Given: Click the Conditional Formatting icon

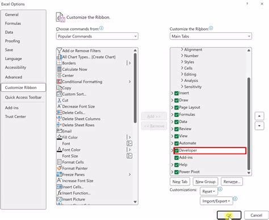Looking at the screenshot, I should pyautogui.click(x=60, y=82).
